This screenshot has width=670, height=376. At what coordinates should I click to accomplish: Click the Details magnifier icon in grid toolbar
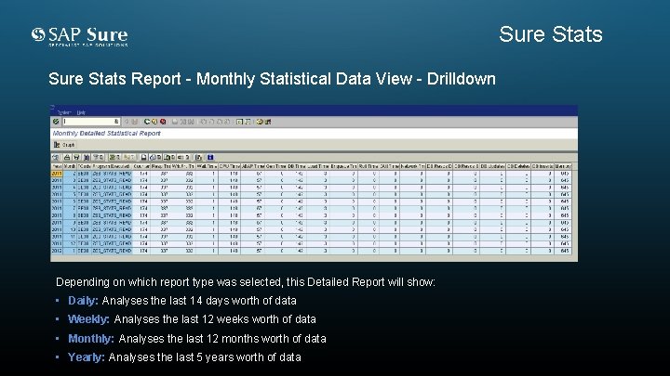tap(56, 157)
